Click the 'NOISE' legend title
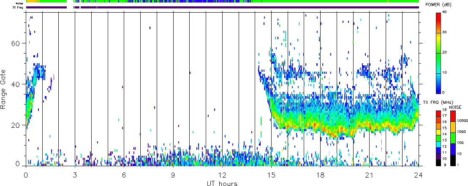This screenshot has height=186, width=468. (x=455, y=107)
